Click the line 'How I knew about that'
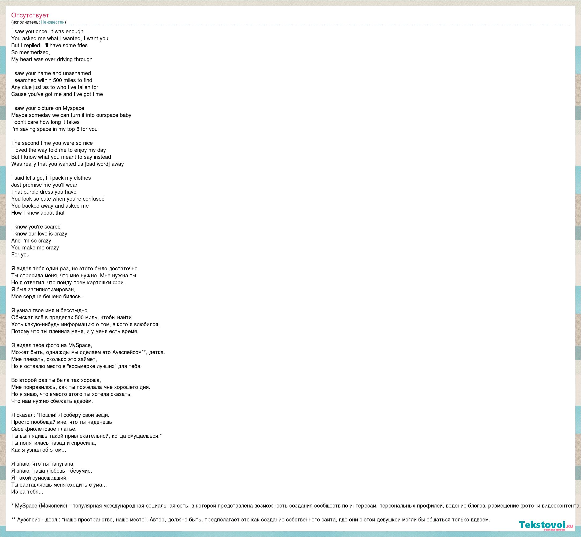The image size is (581, 537). coord(38,213)
